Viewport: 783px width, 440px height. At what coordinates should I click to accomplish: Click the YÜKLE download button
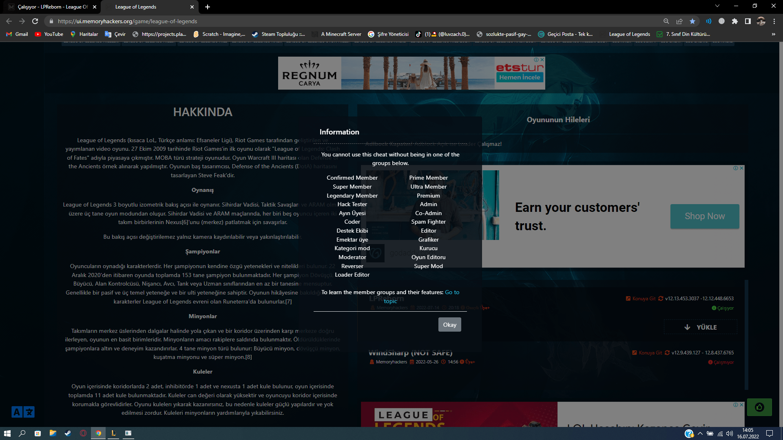700,327
